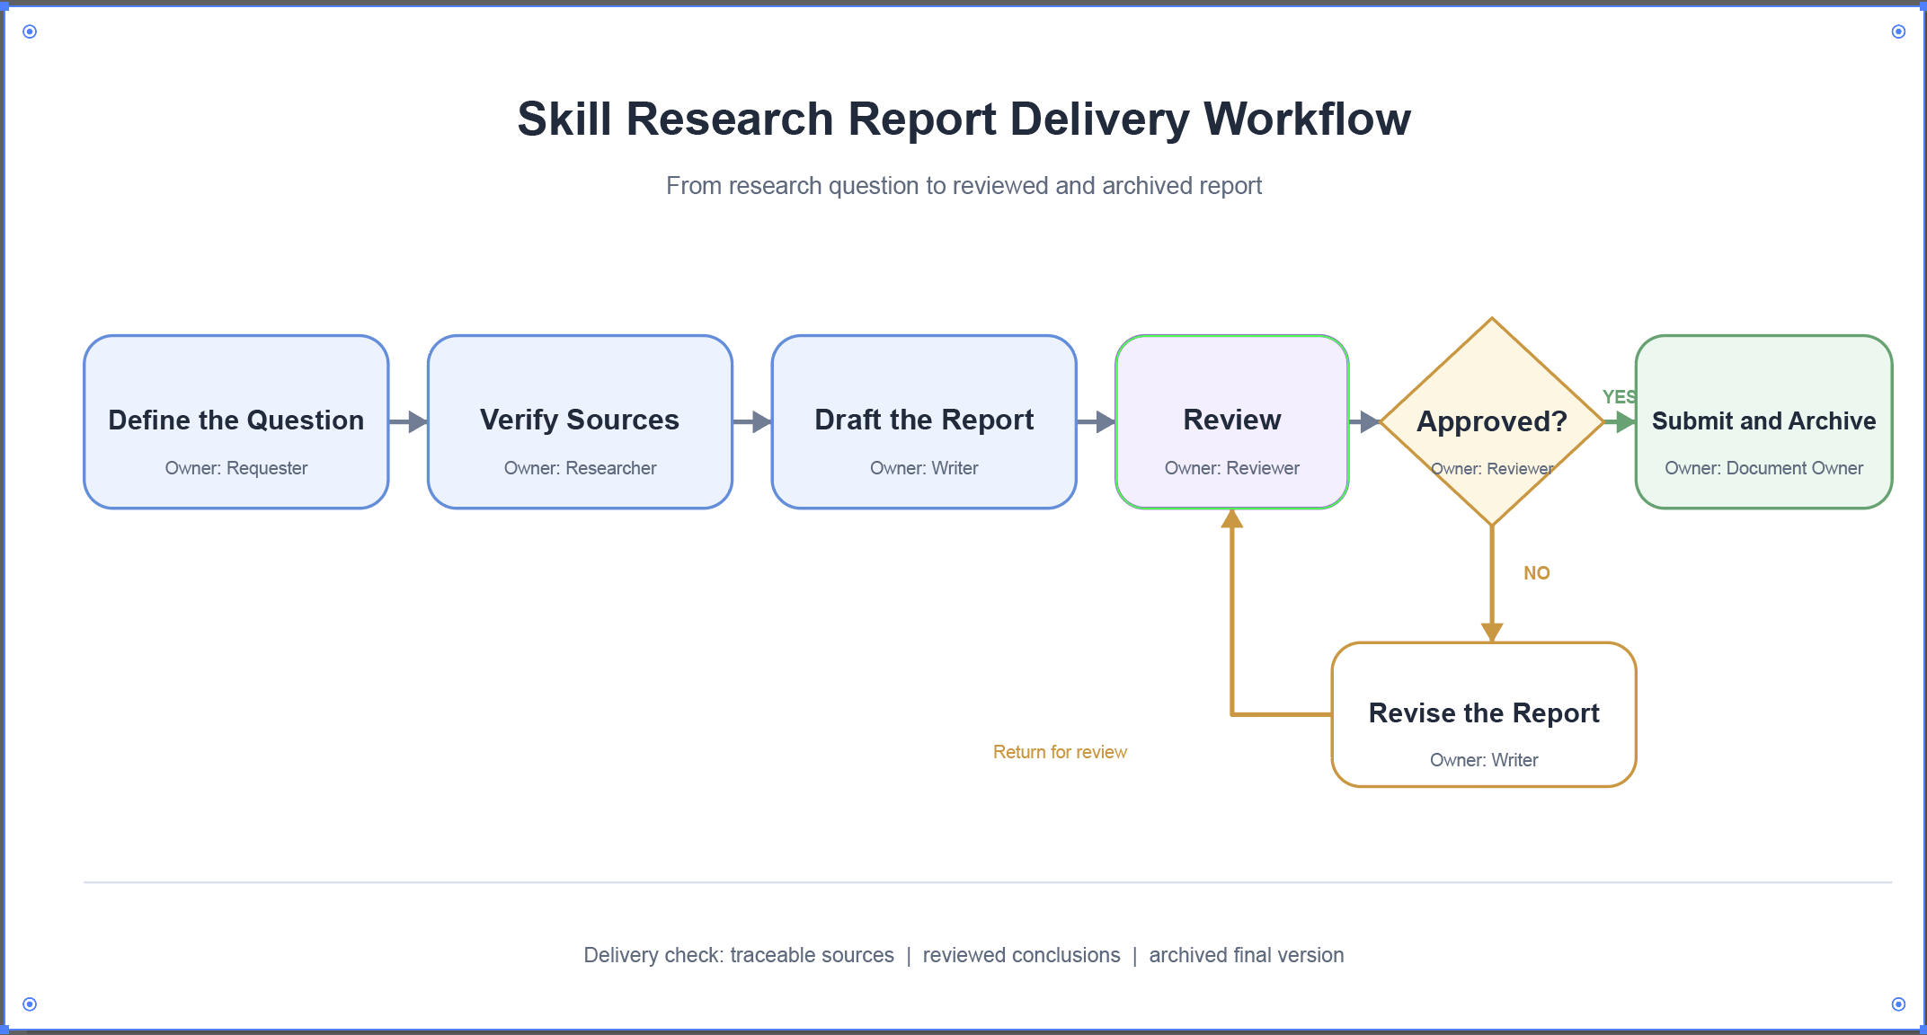
Task: Select the Verify Sources step box
Action: point(581,422)
